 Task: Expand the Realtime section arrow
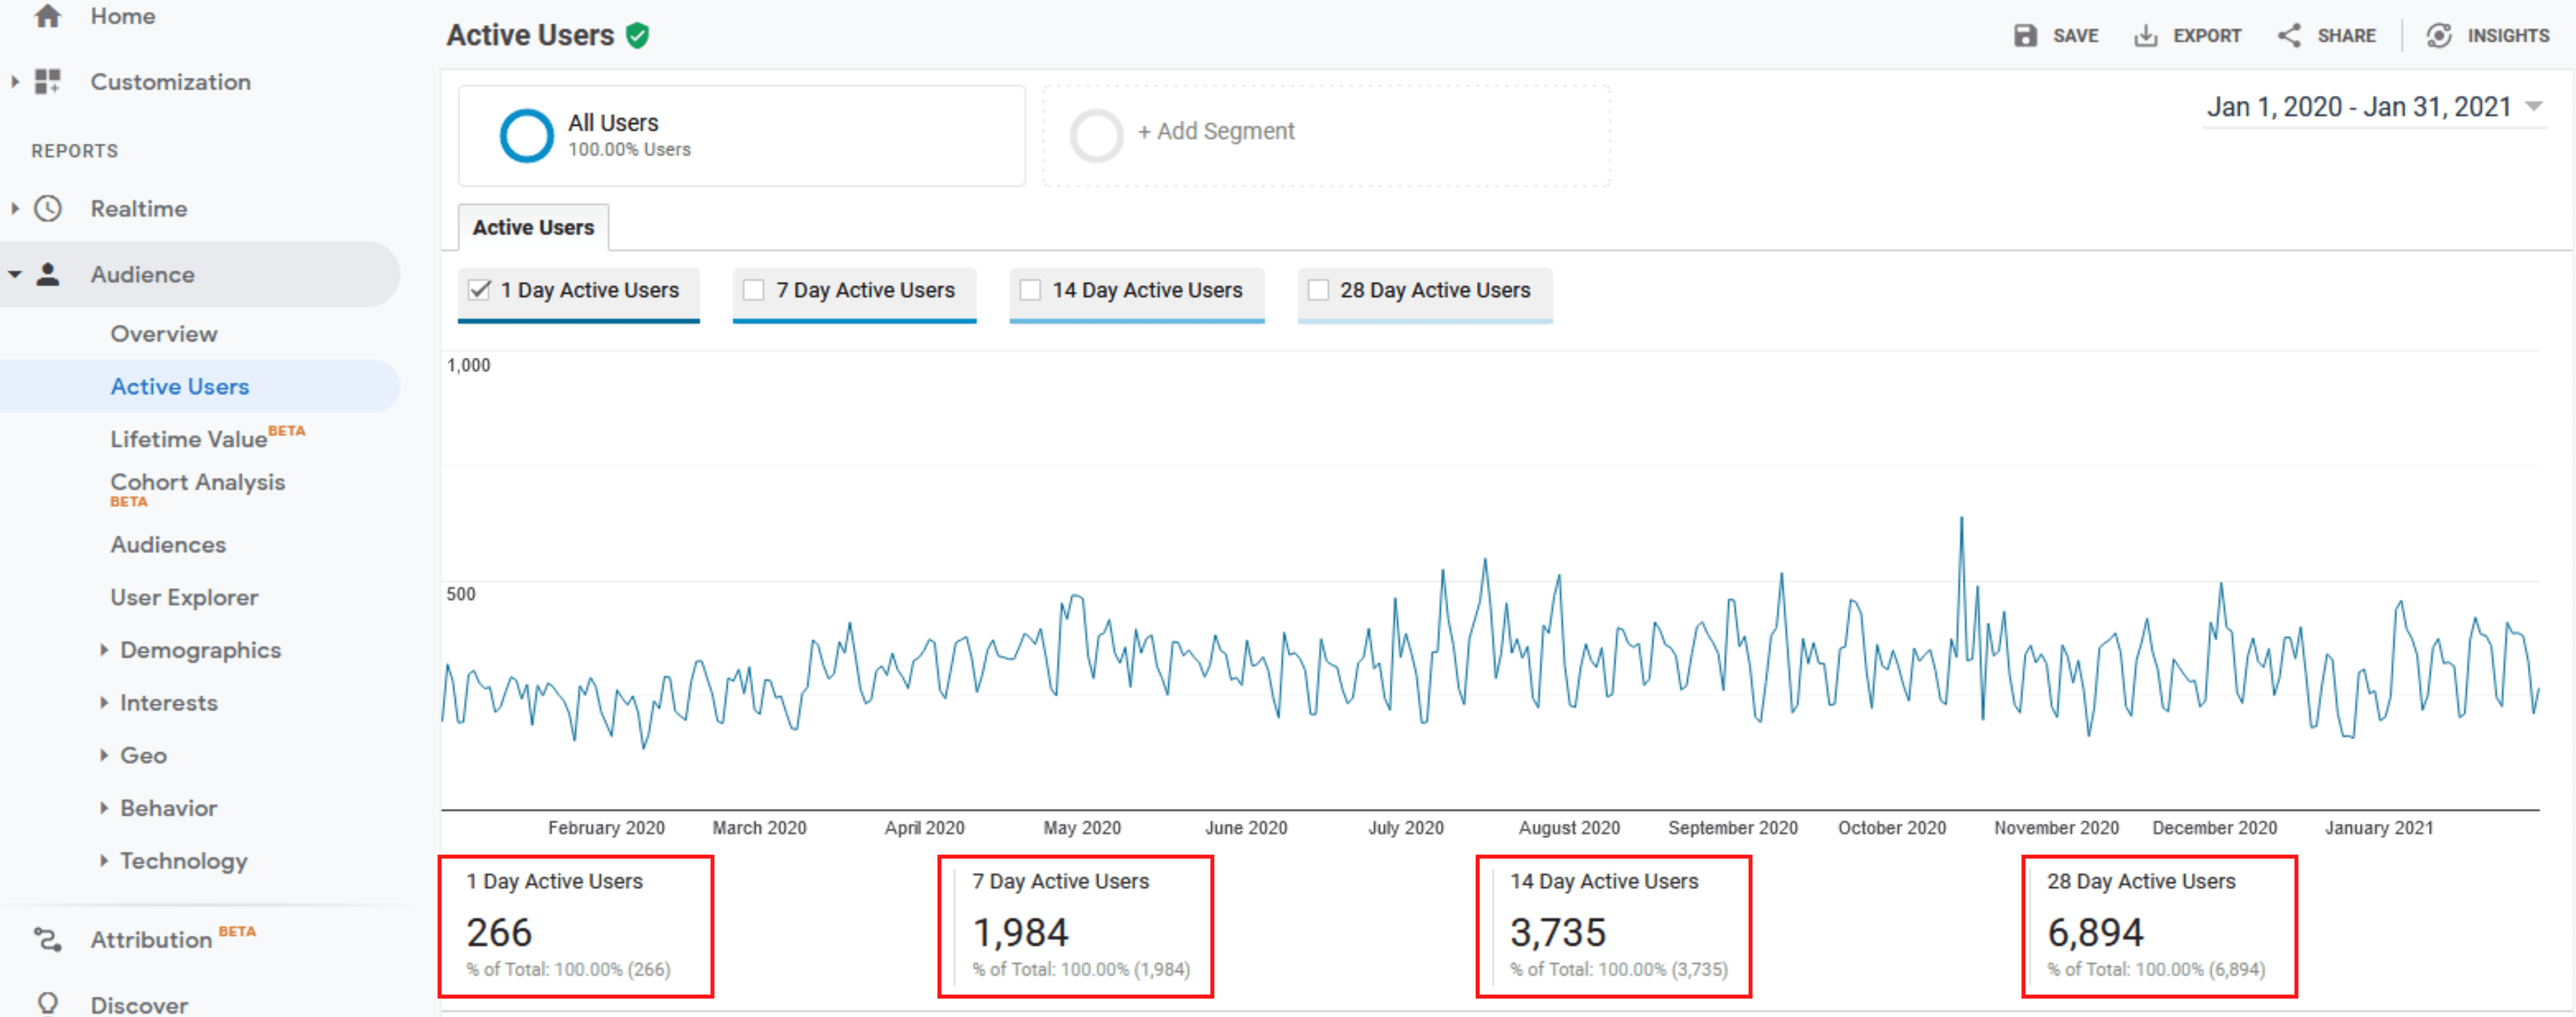(x=15, y=208)
